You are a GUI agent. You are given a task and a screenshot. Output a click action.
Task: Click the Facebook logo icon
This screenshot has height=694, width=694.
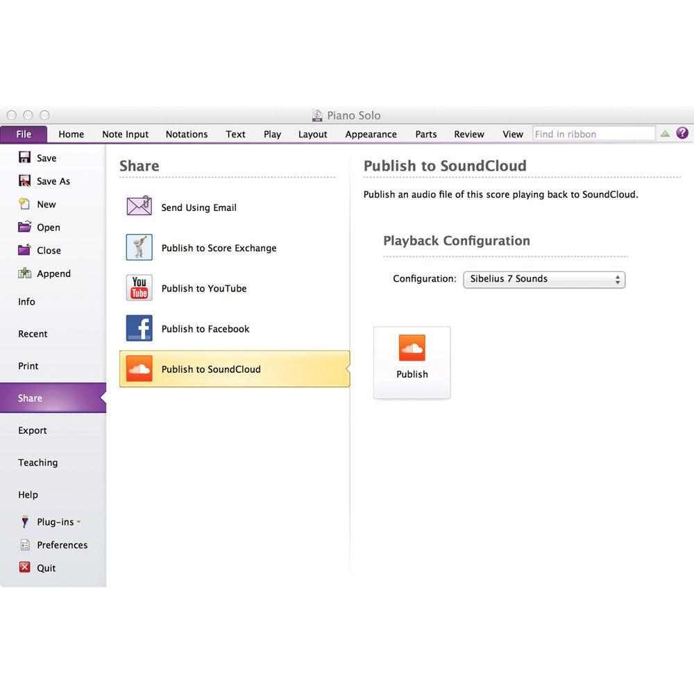139,328
